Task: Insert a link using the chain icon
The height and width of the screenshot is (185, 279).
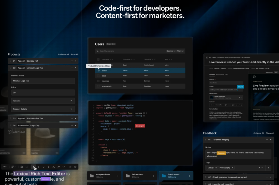Action: (70, 167)
